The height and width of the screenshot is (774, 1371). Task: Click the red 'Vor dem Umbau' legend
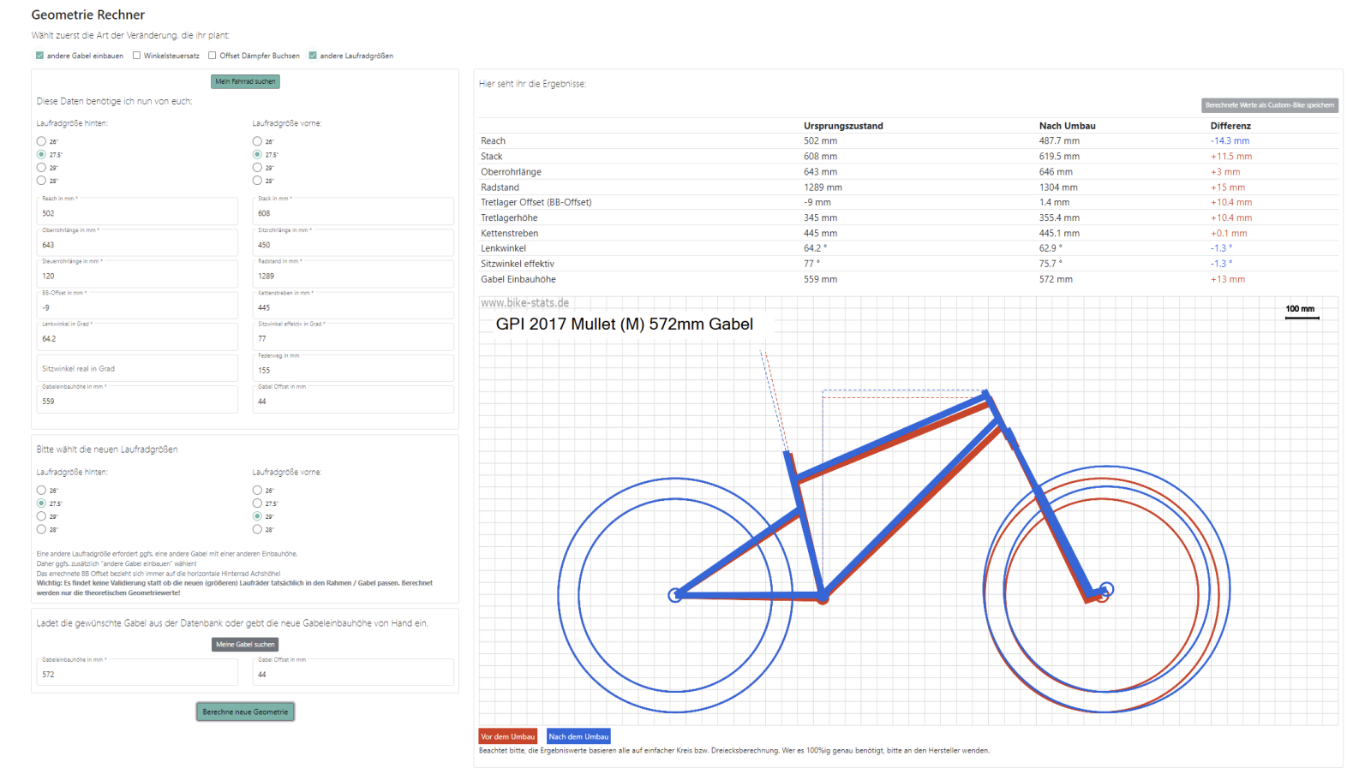(508, 736)
